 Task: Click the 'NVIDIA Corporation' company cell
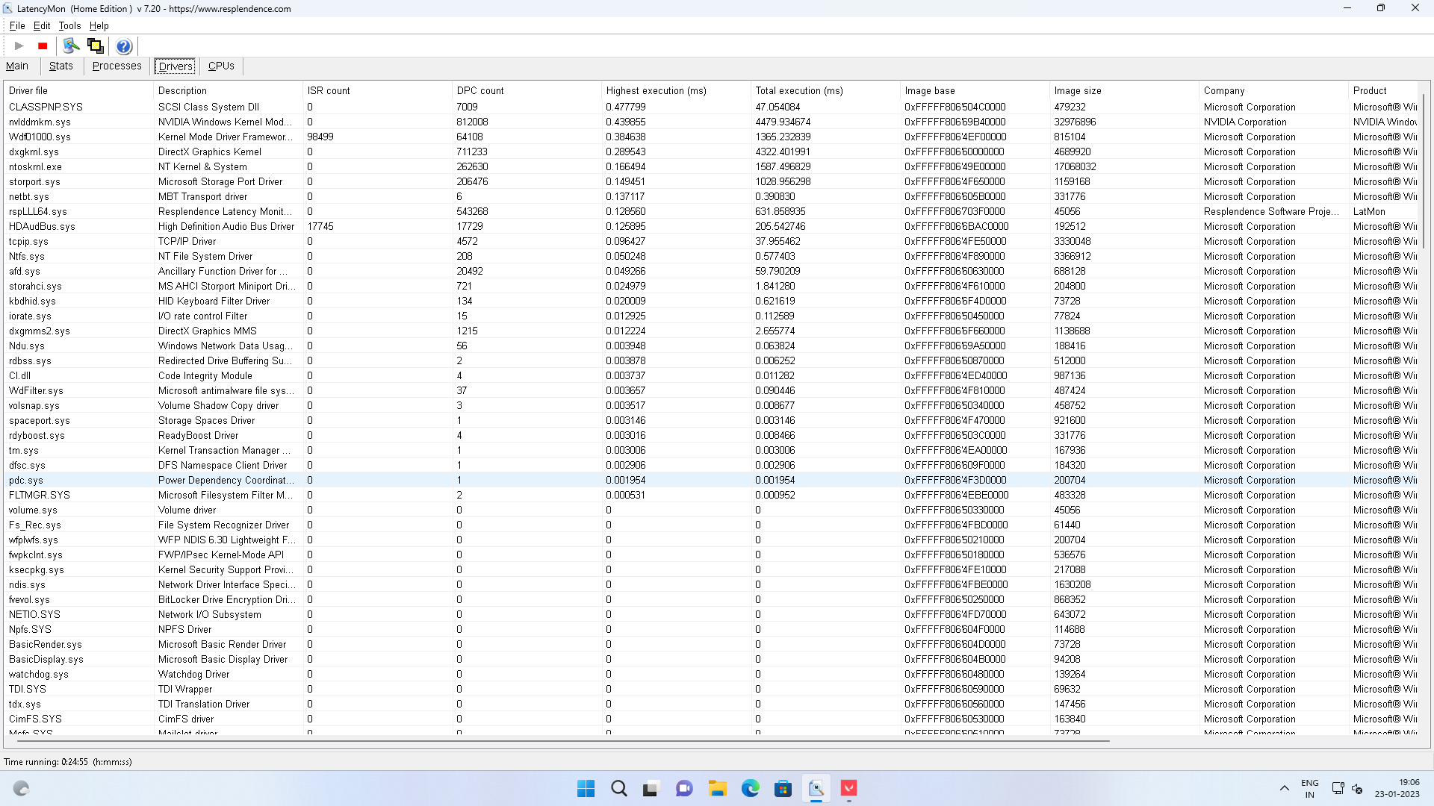[x=1245, y=122]
